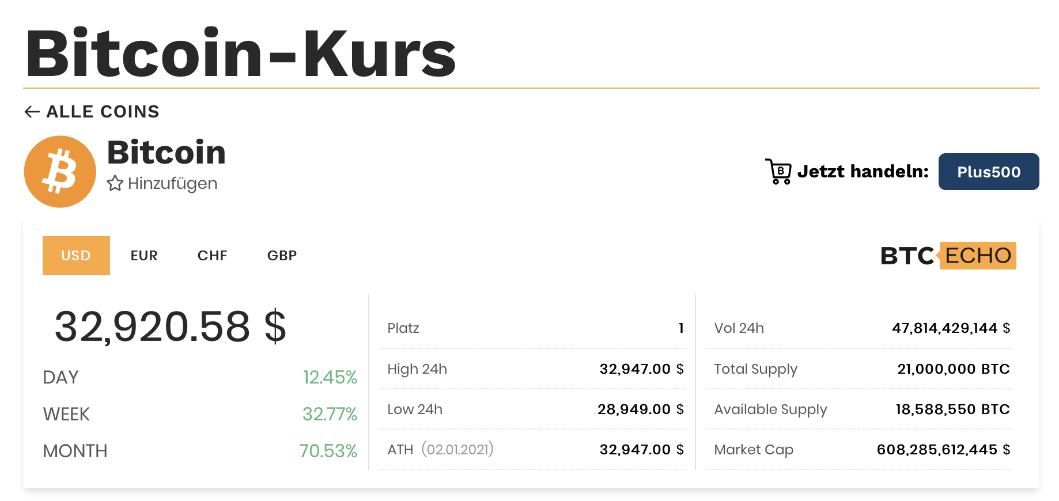Viewport: 1059px width, 501px height.
Task: Click the BTC-ECHO logo
Action: tap(948, 256)
